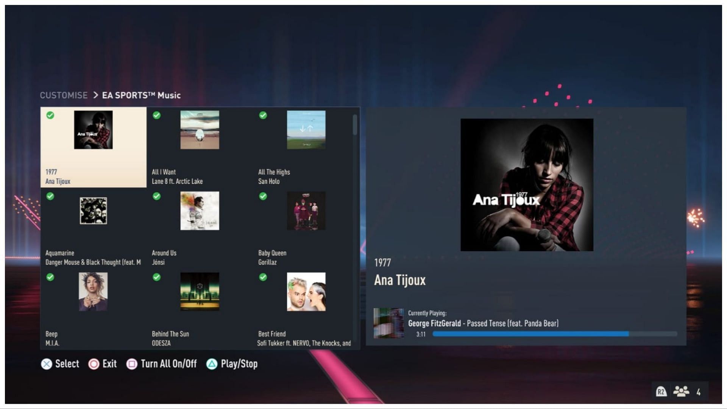
Task: Click the Select label
Action: 67,364
